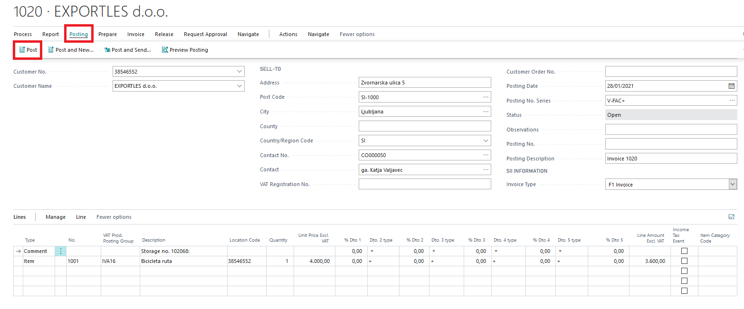744x309 pixels.
Task: Open Invoice Type dropdown
Action: tap(733, 185)
